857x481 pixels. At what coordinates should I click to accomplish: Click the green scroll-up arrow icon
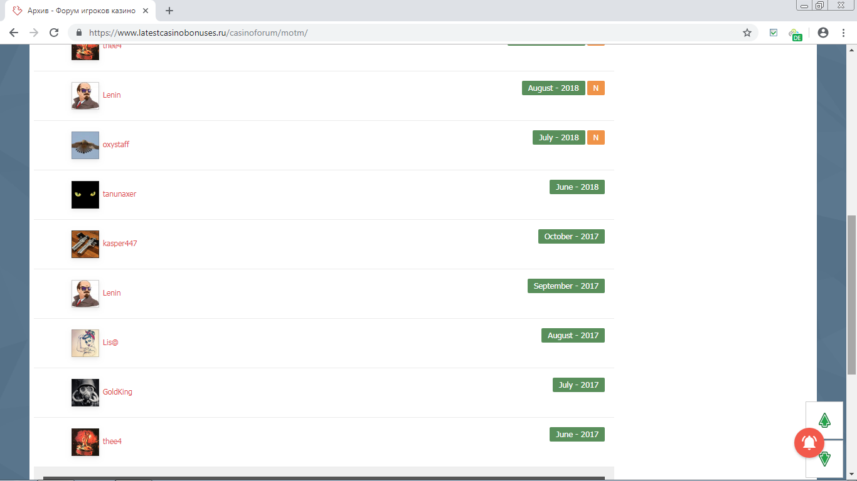tap(824, 420)
